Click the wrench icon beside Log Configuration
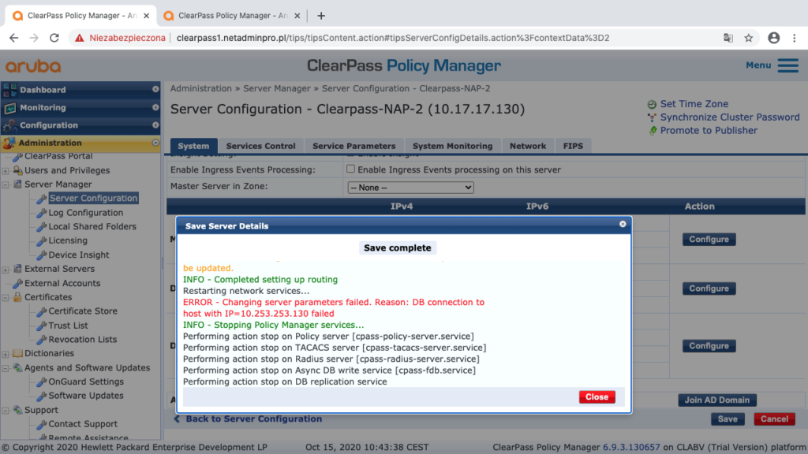 (x=42, y=213)
